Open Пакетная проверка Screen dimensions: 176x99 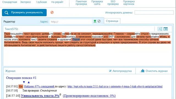pos(81,3)
